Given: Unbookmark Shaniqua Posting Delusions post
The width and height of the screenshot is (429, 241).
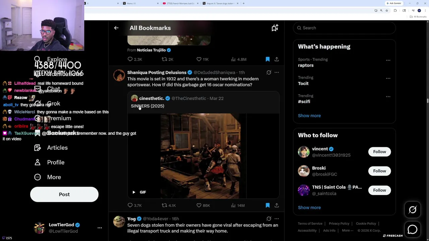Looking at the screenshot, I should [x=267, y=206].
